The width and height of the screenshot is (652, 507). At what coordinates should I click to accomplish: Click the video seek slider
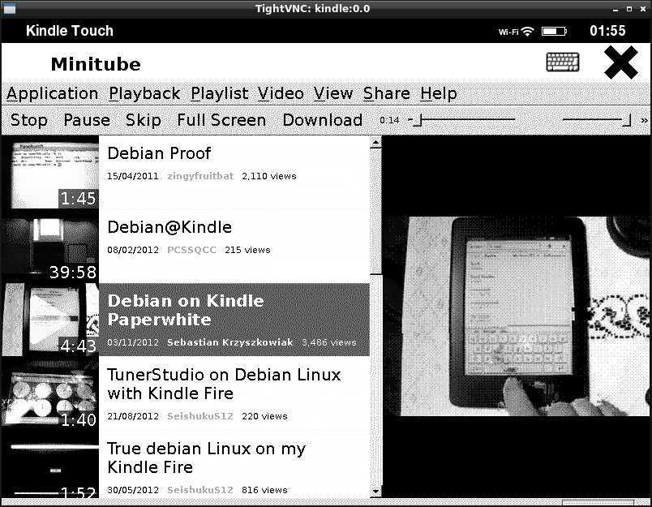(462, 120)
